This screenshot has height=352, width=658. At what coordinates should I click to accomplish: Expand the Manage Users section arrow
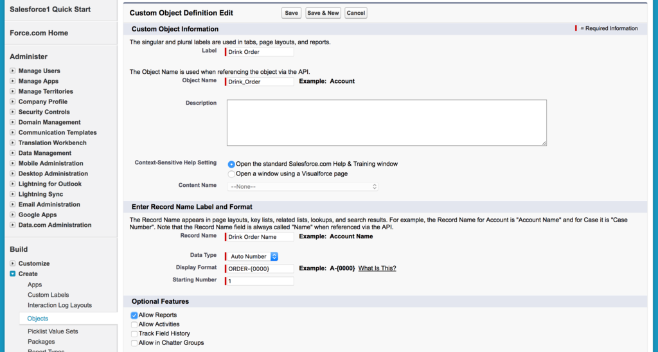click(13, 71)
